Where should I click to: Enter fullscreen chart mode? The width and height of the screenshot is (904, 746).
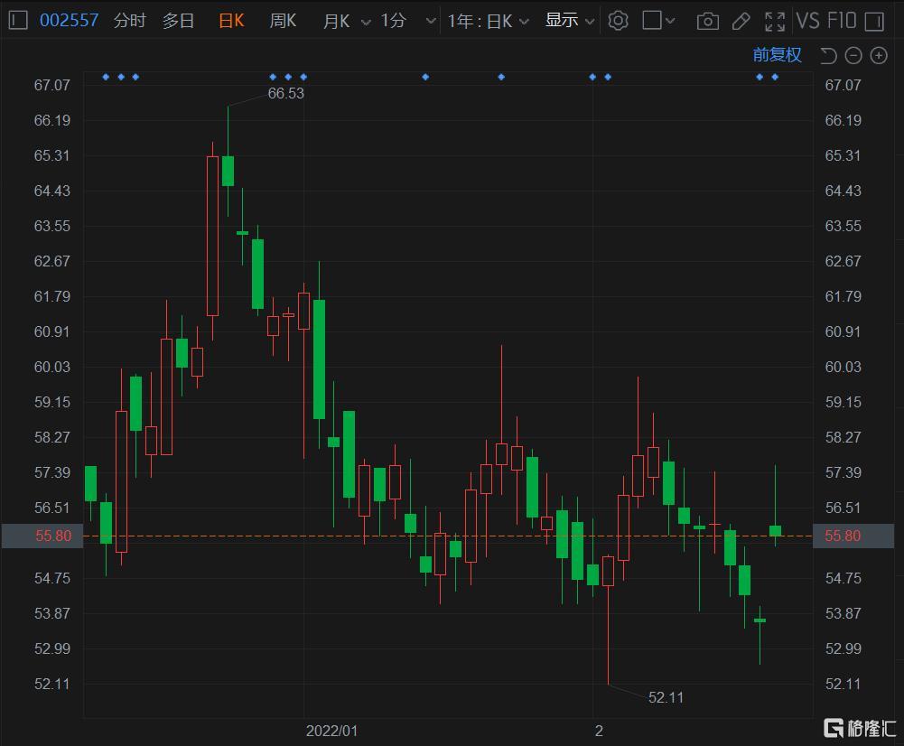(774, 21)
